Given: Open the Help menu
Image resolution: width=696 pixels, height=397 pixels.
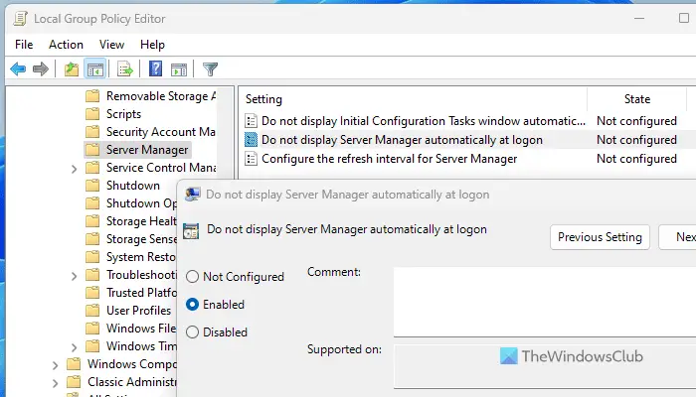Looking at the screenshot, I should [152, 45].
